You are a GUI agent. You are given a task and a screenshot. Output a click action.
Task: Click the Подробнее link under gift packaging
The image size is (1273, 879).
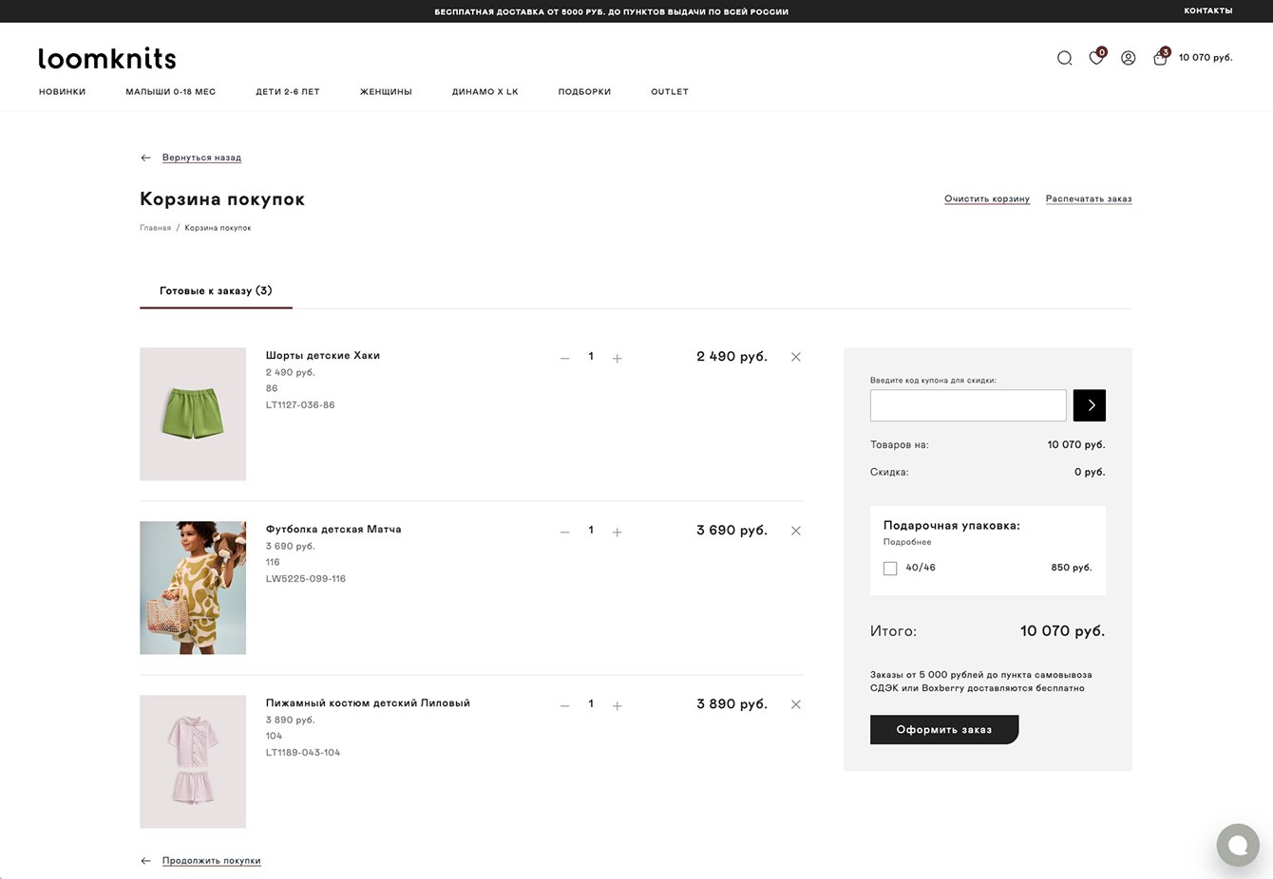[x=906, y=542]
